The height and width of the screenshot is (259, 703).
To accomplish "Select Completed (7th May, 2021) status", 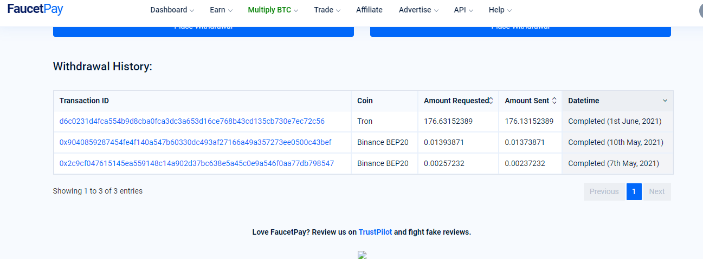I will coord(614,163).
